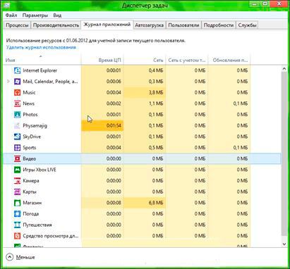Click the Sports app icon
Viewport: 290px width, 269px height.
tap(17, 148)
